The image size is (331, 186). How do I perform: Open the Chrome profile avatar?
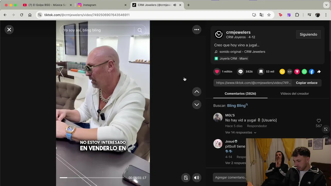318,15
